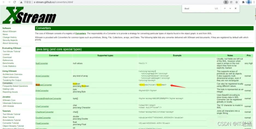Open BooleanConverter link in table
256x129 pixels.
pos(44,85)
